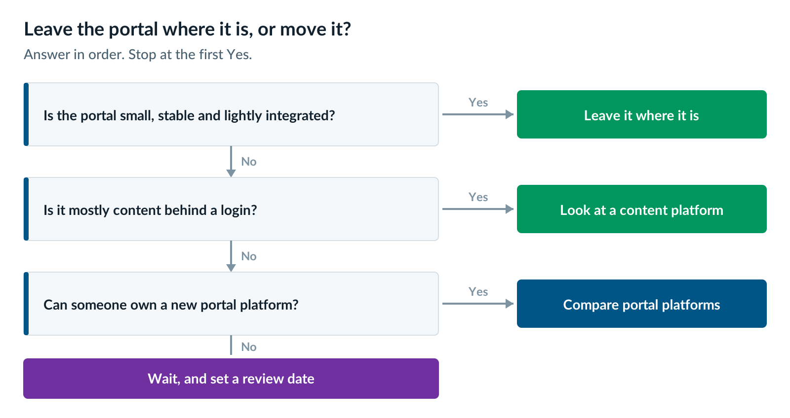Screen dimensions: 790x418
Task: Select the question 'Is the portal small, stable and lightly integrated?'
Action: point(231,114)
